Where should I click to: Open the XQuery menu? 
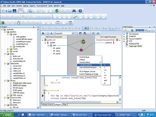coord(32,6)
